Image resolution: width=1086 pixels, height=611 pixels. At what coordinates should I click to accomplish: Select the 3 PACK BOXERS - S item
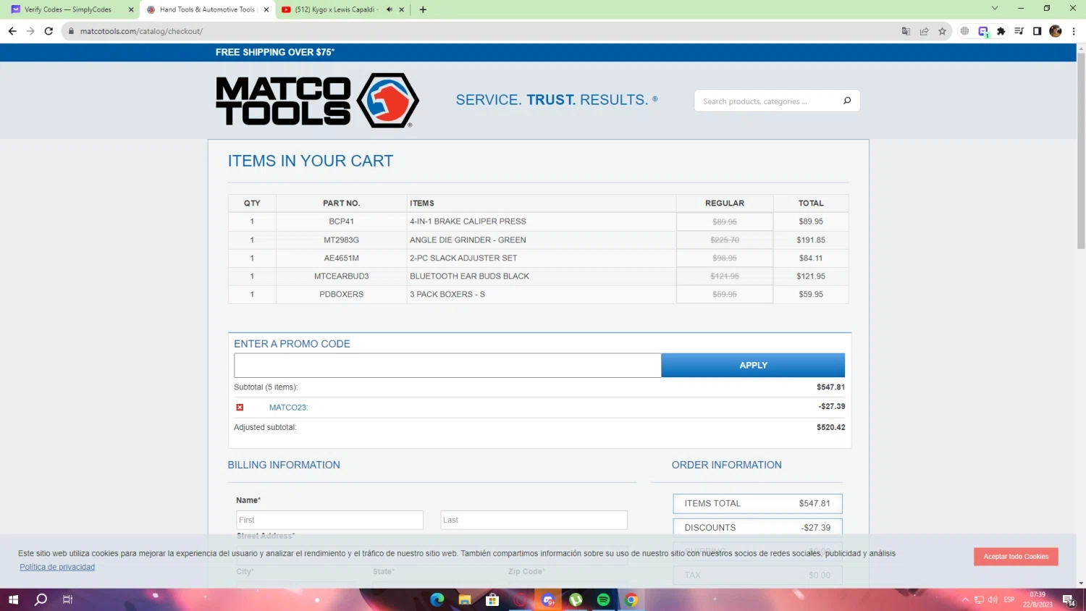point(447,294)
